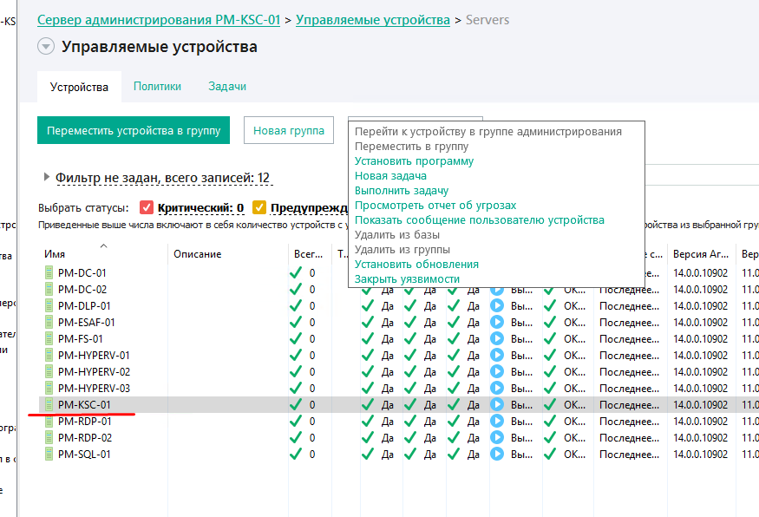Choose Установить программу from the context menu
The width and height of the screenshot is (759, 517).
[414, 161]
